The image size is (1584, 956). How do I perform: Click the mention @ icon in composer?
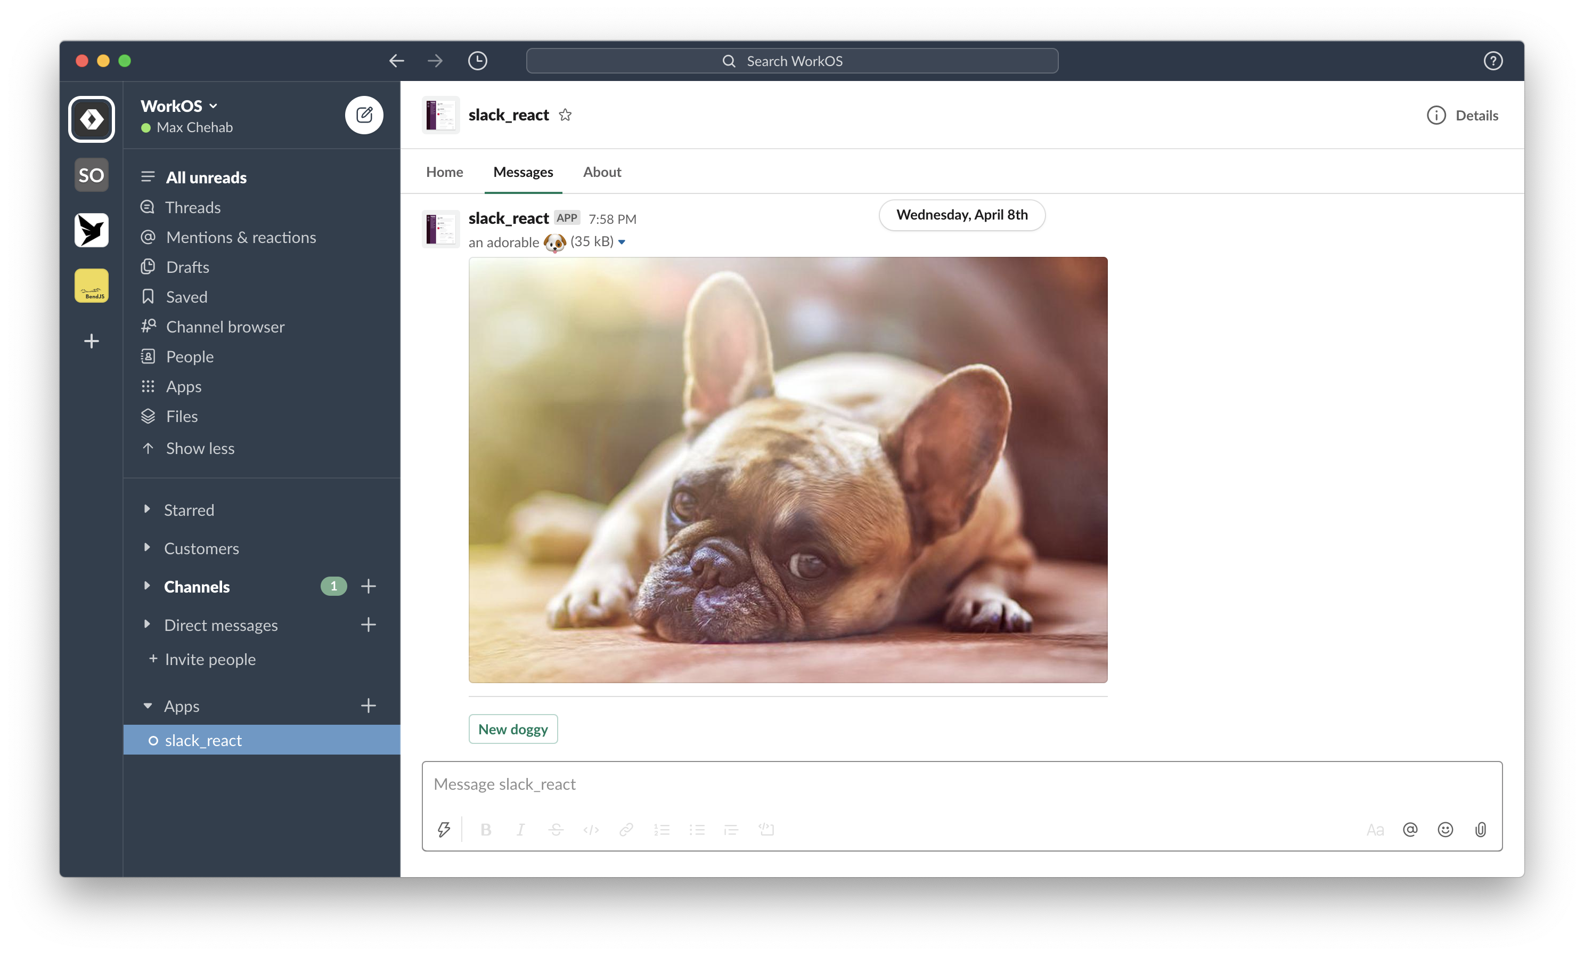pos(1410,829)
